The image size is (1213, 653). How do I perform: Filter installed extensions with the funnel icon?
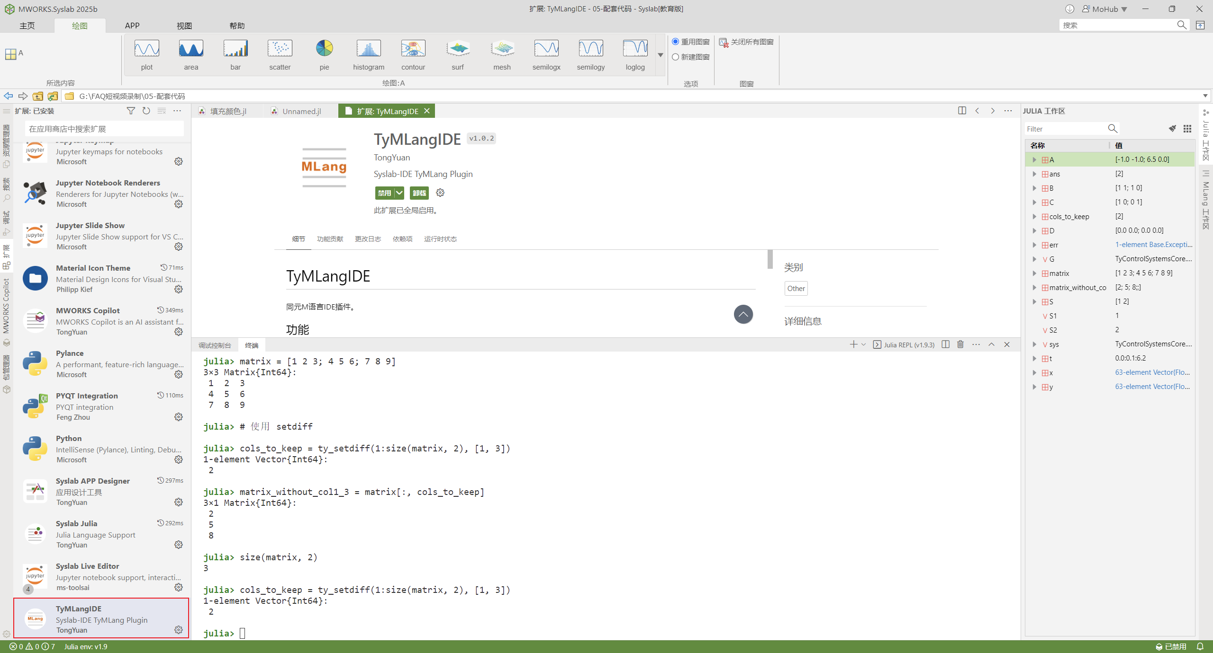click(131, 111)
